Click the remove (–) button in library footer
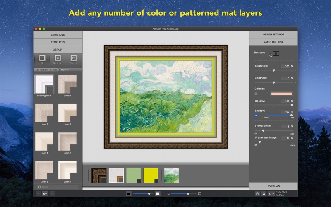331x207 pixels. (x=52, y=193)
